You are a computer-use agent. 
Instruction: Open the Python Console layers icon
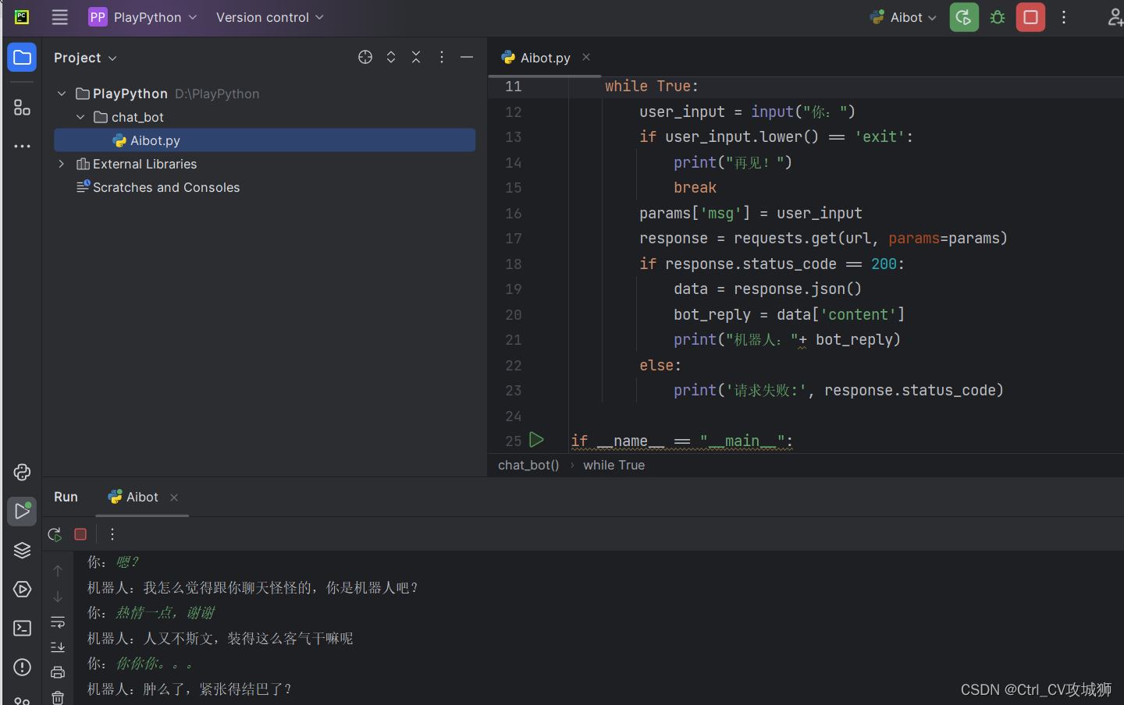[x=22, y=551]
